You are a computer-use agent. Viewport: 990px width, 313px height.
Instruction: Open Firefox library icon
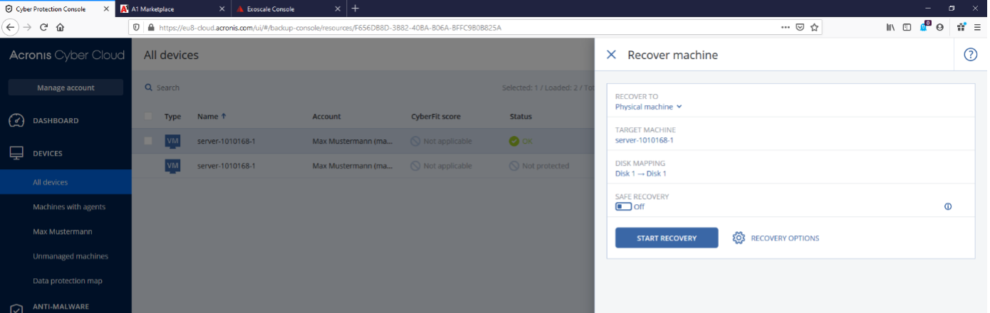click(890, 27)
